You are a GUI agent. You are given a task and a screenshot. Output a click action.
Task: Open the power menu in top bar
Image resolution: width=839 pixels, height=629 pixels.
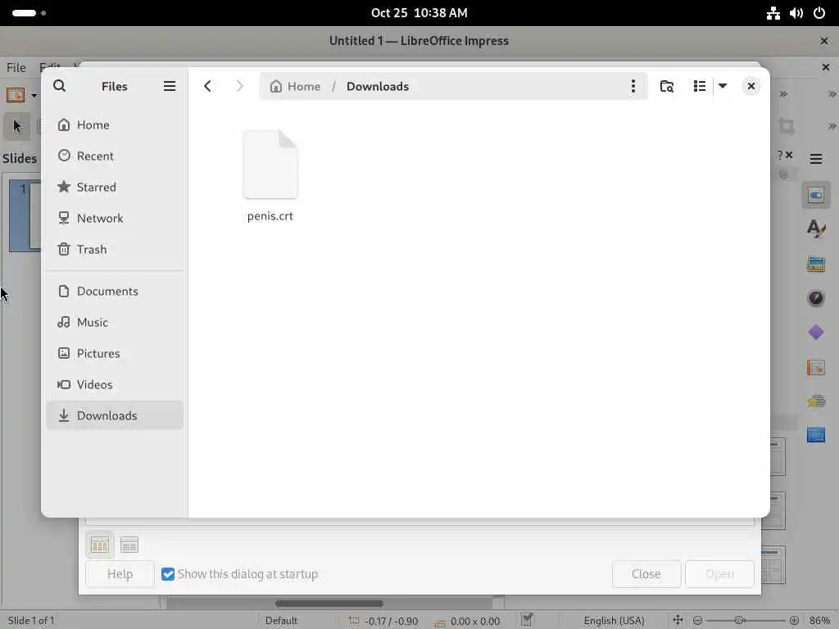[x=819, y=13]
